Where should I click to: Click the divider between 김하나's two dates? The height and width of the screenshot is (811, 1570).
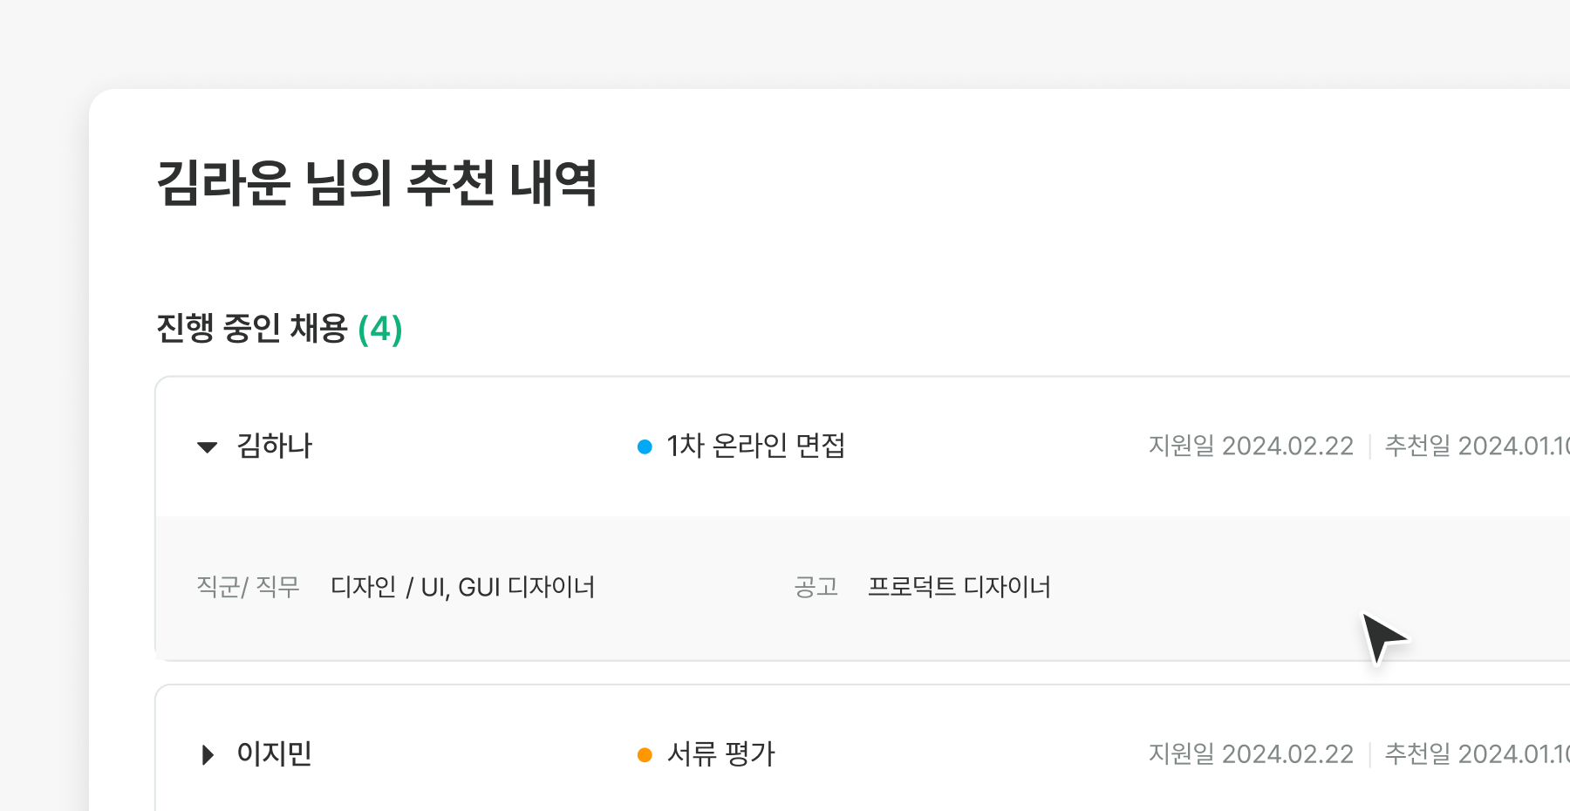point(1369,446)
